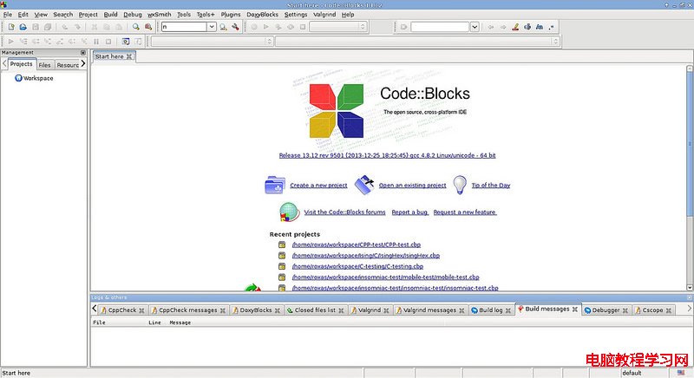Open recent project CPP-test.cbp
Image resolution: width=694 pixels, height=378 pixels.
pyautogui.click(x=357, y=244)
